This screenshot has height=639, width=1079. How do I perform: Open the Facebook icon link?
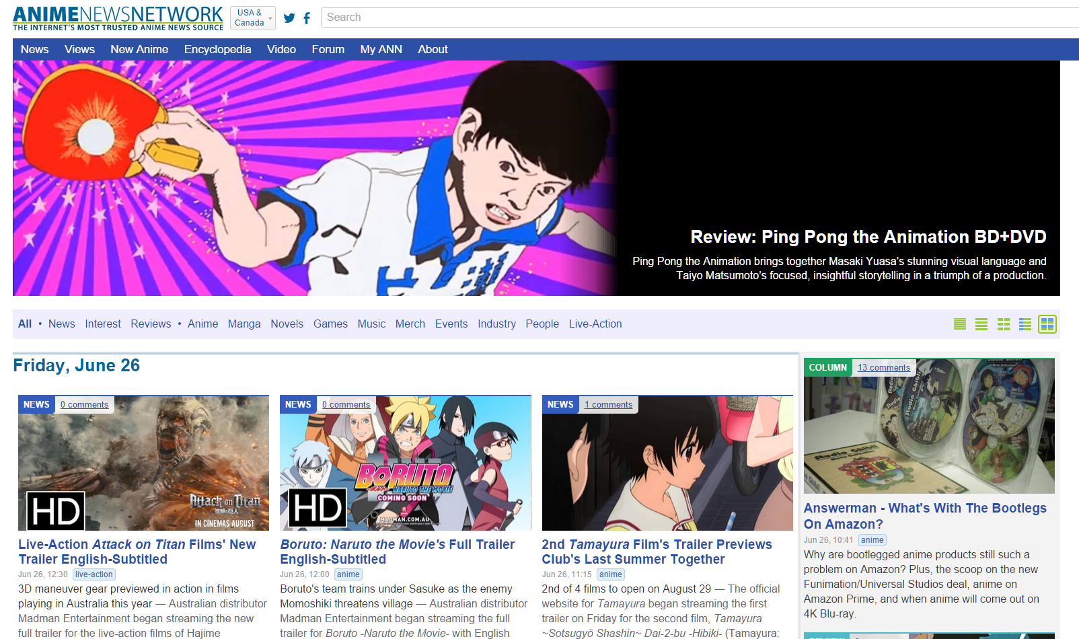(x=307, y=18)
